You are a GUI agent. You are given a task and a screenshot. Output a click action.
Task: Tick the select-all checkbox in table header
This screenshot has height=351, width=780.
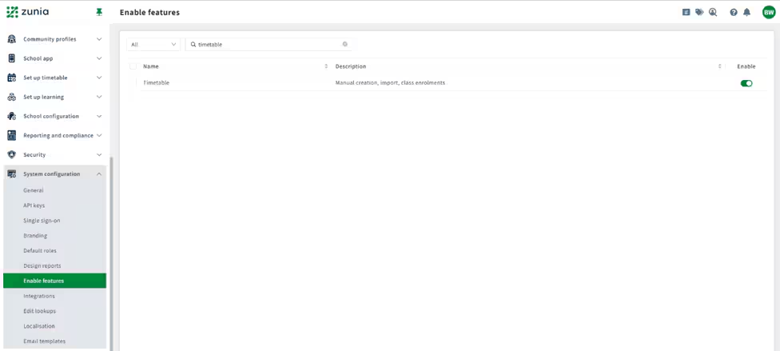133,66
